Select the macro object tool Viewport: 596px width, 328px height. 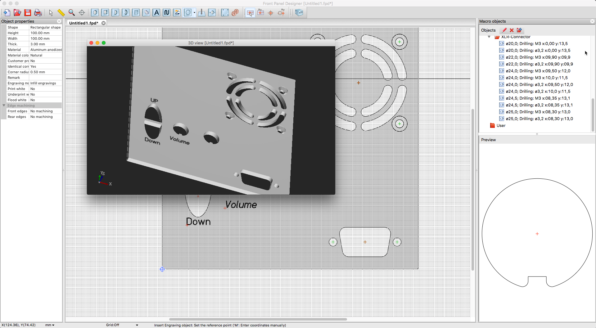coord(187,13)
